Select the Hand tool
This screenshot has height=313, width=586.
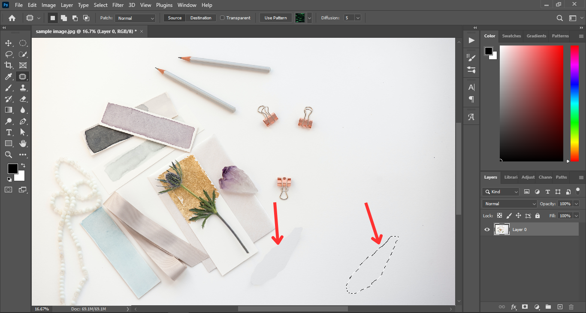point(23,143)
